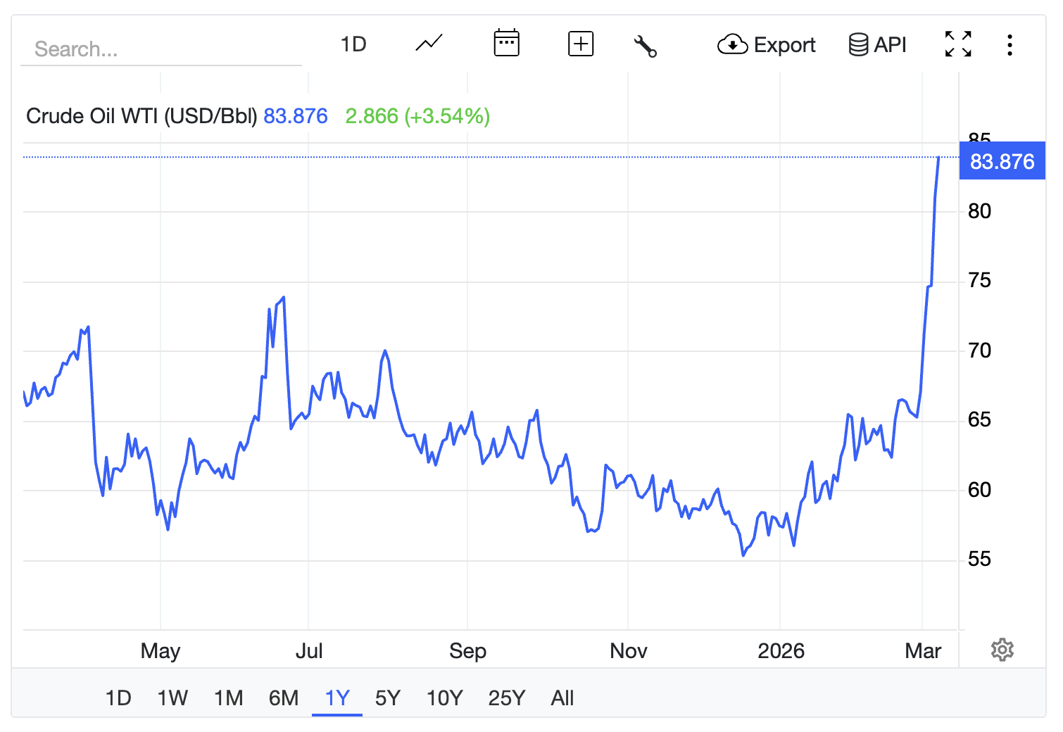Focus the Search input field
Image resolution: width=1063 pixels, height=732 pixels.
tap(161, 49)
